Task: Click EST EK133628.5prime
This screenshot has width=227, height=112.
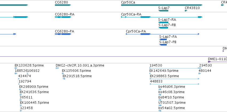Action: [16, 68]
